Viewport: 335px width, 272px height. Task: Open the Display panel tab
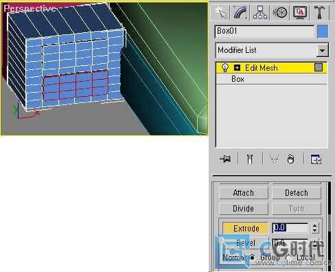click(x=300, y=12)
